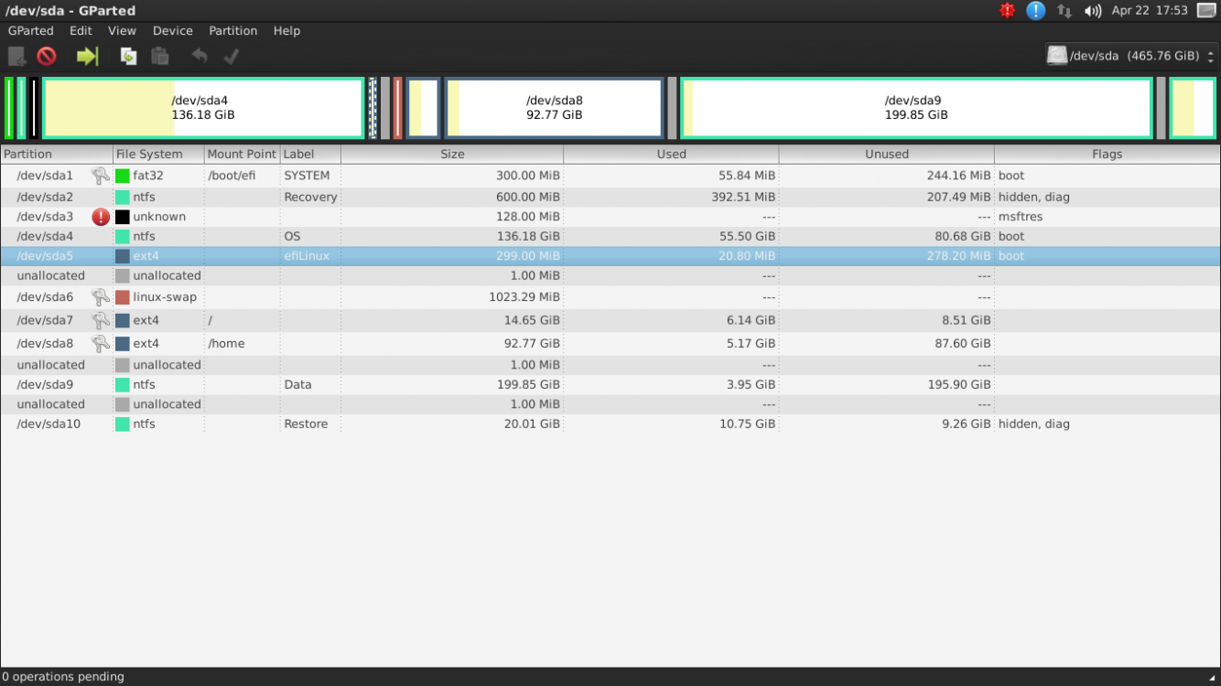
Task: Select the /dev/sda2 partition row
Action: [610, 197]
